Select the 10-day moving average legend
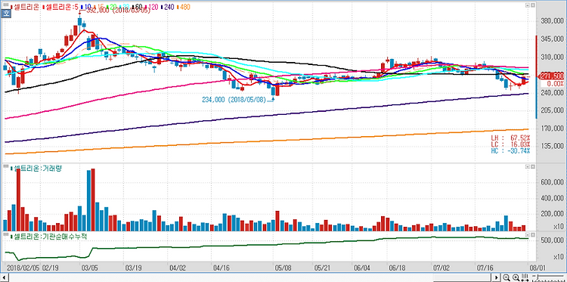 87,7
